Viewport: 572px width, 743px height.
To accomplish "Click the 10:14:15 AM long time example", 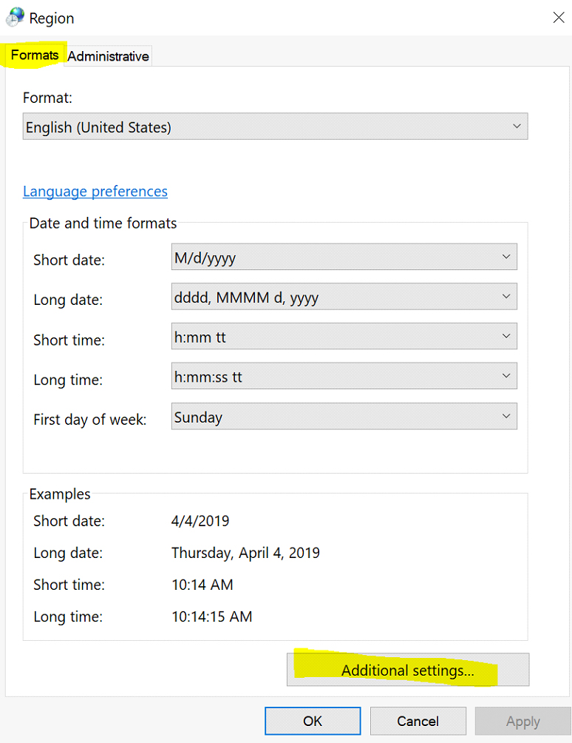I will (x=211, y=616).
